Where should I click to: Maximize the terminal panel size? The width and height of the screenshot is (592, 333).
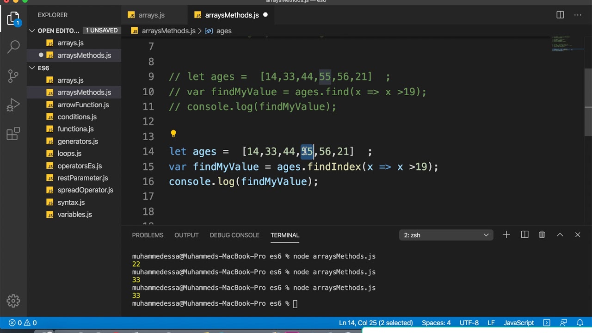(560, 235)
